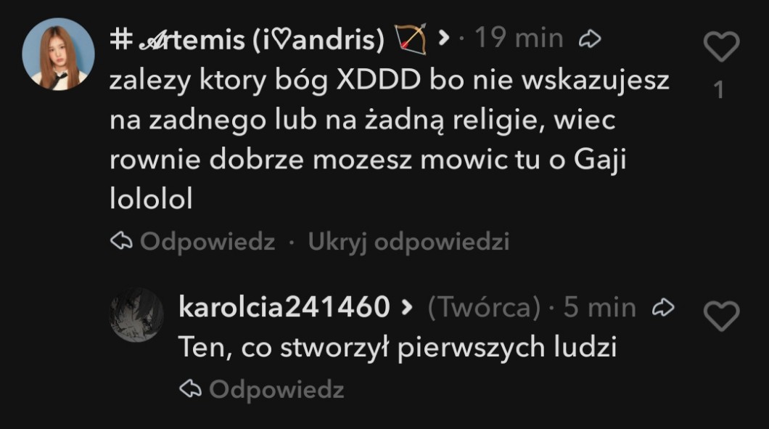This screenshot has height=429, width=769.
Task: Expand the chevron beside karolcia241460
Action: click(x=406, y=307)
